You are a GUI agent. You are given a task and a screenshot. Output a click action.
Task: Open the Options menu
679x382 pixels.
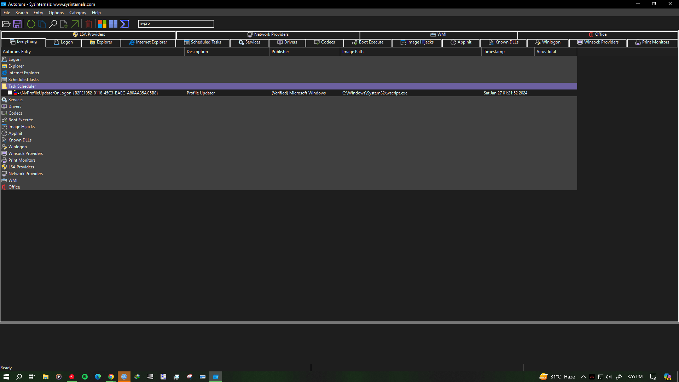point(56,13)
